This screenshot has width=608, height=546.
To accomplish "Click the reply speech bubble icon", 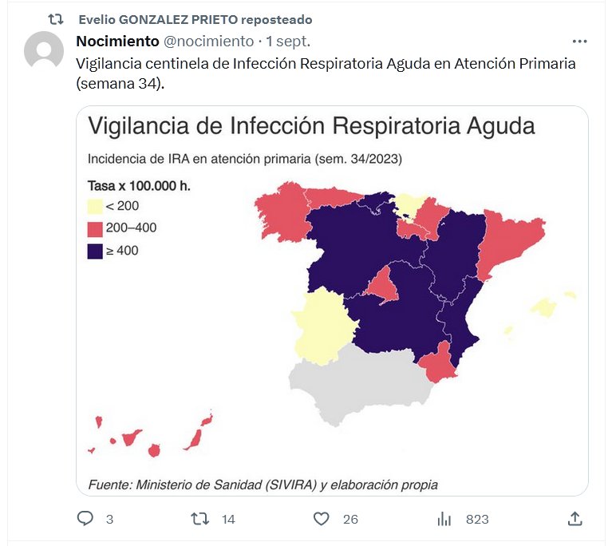I will (x=85, y=519).
